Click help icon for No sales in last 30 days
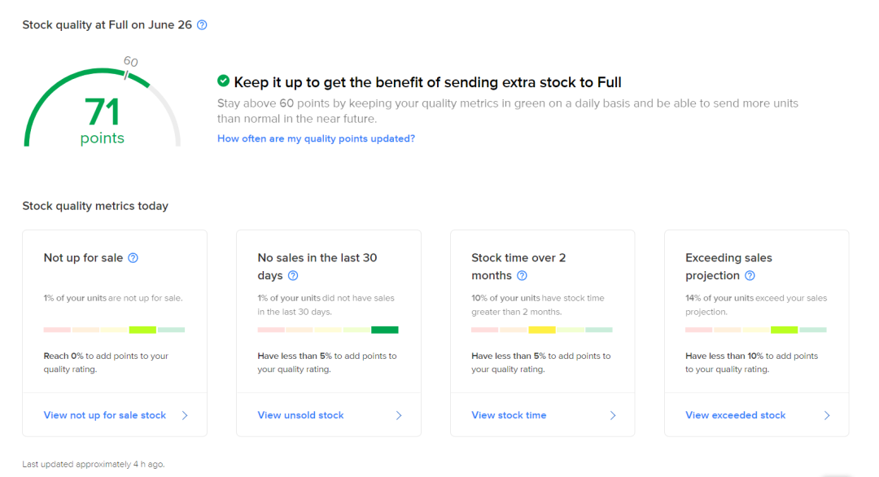The image size is (879, 477). 293,276
